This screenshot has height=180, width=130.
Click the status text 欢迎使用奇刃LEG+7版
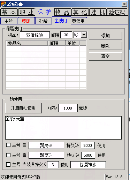21,177
